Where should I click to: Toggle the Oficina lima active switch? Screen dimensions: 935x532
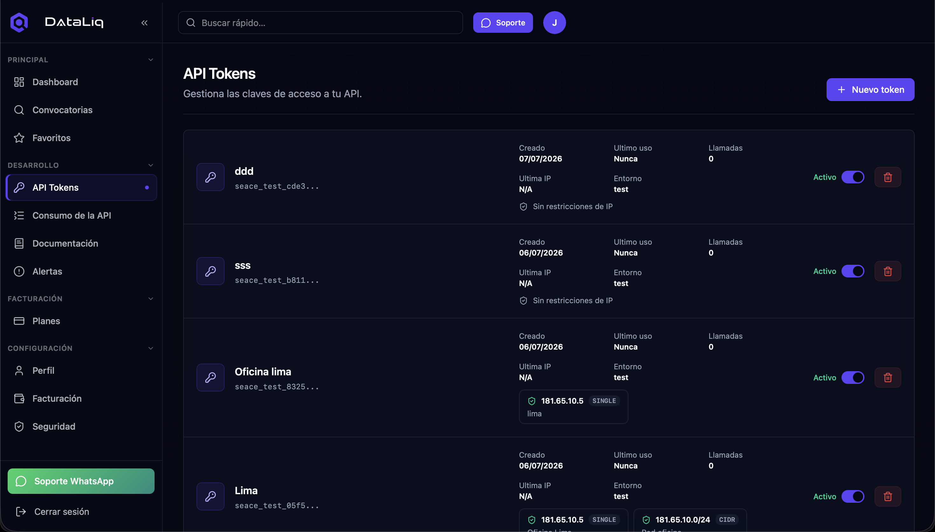(x=853, y=378)
